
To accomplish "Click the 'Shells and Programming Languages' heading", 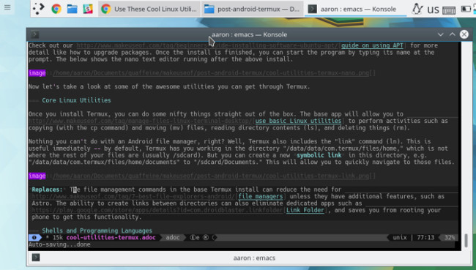I will click(97, 230).
